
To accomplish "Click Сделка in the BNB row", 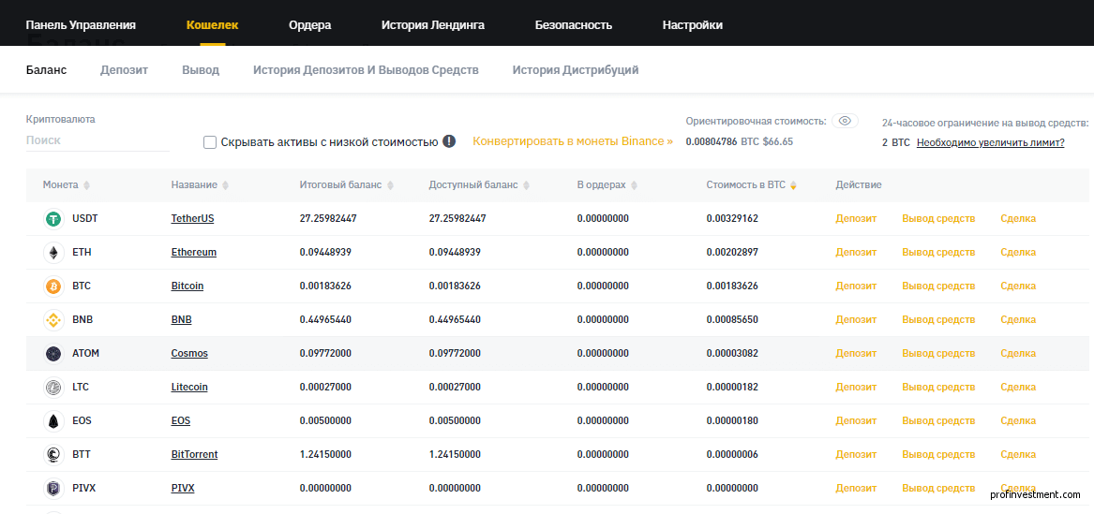I will pos(1018,319).
